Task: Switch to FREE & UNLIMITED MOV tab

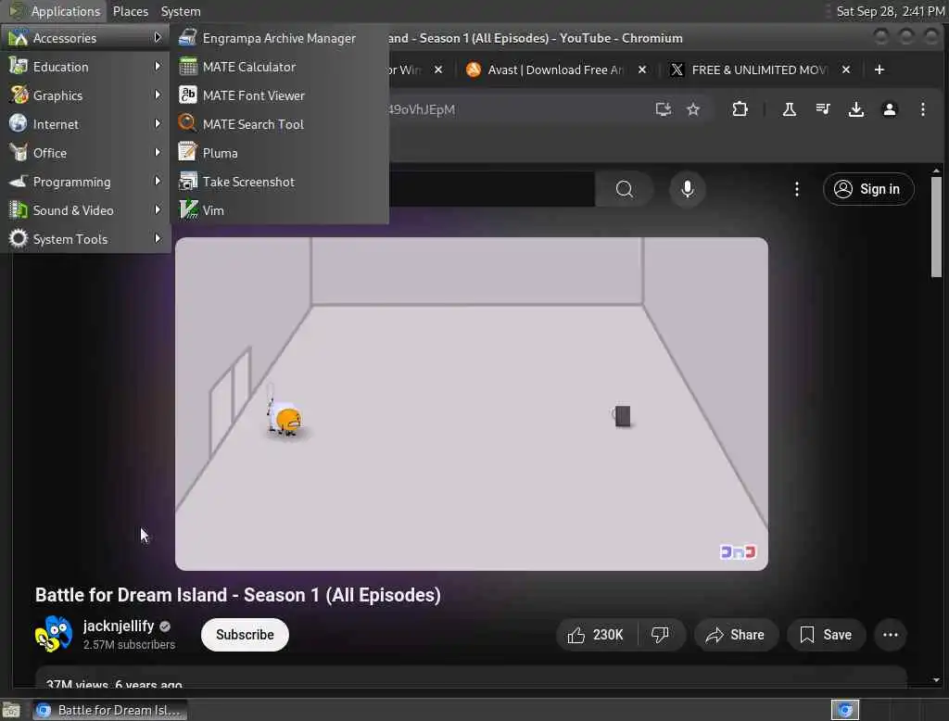Action: click(x=760, y=70)
